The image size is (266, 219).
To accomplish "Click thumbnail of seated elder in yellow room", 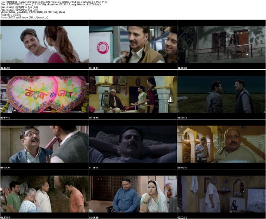I will pos(133,94).
